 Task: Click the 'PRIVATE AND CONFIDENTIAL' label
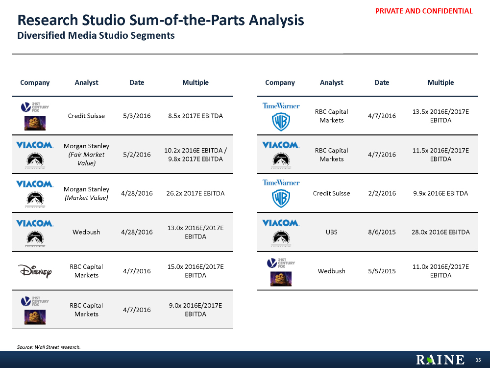click(424, 11)
